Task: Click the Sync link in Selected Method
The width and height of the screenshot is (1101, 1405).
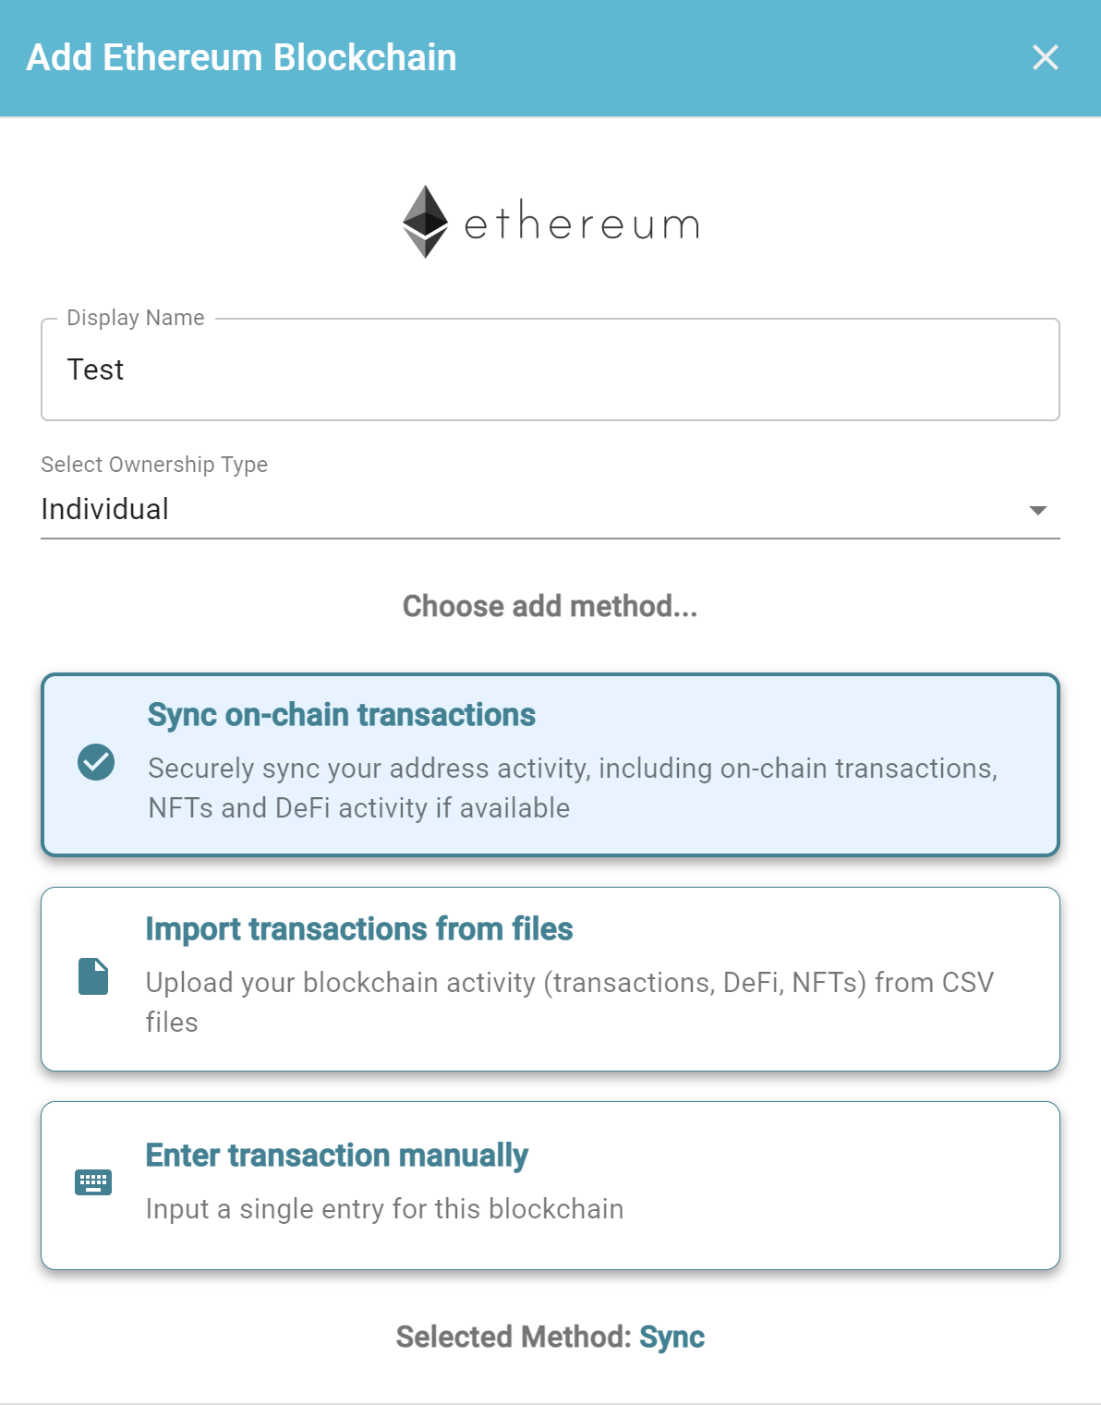Action: click(x=671, y=1337)
